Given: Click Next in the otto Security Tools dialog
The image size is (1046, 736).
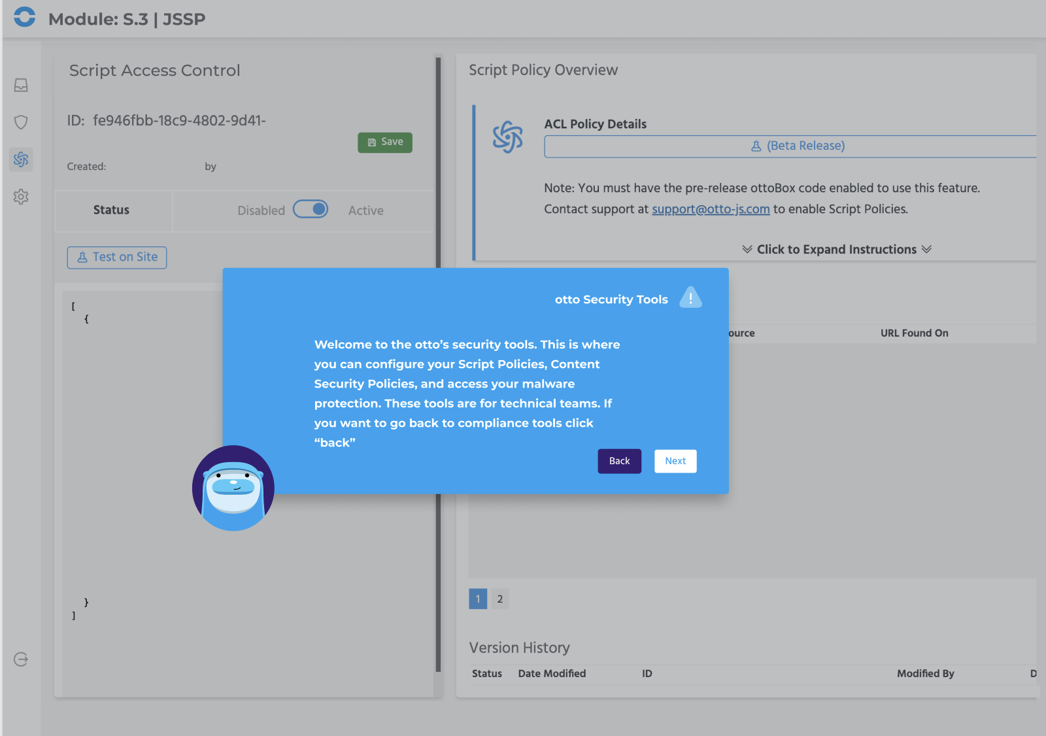Looking at the screenshot, I should (675, 461).
